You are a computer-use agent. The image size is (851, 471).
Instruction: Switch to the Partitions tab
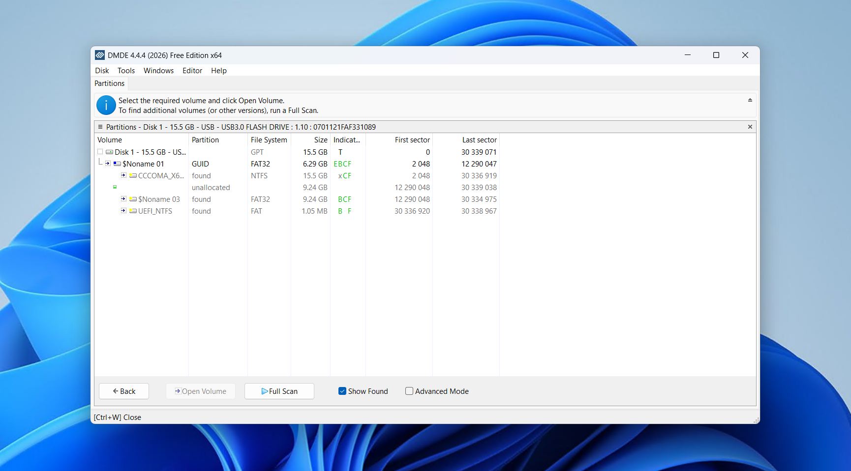(109, 83)
